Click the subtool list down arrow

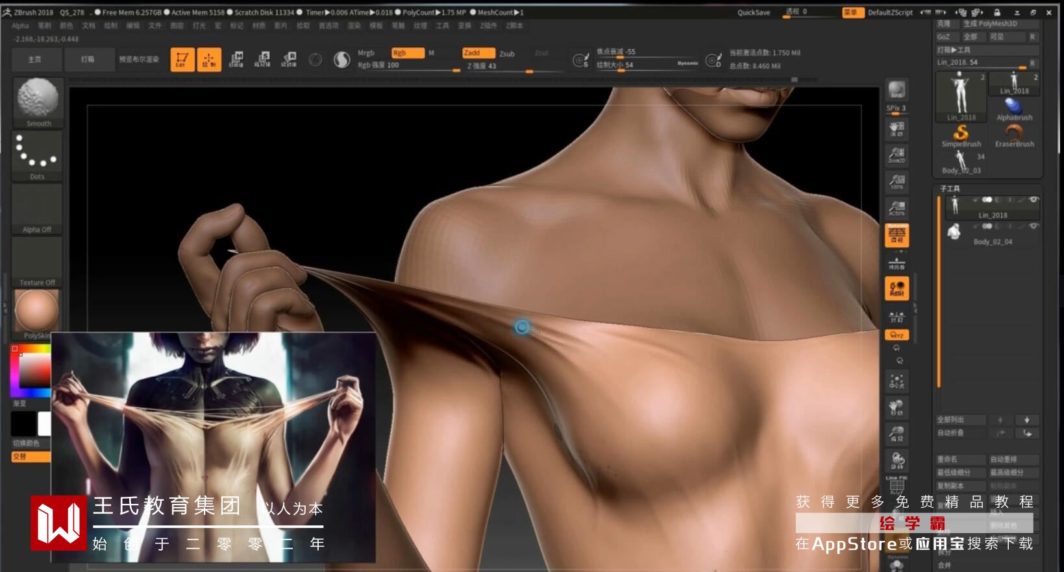click(1026, 420)
